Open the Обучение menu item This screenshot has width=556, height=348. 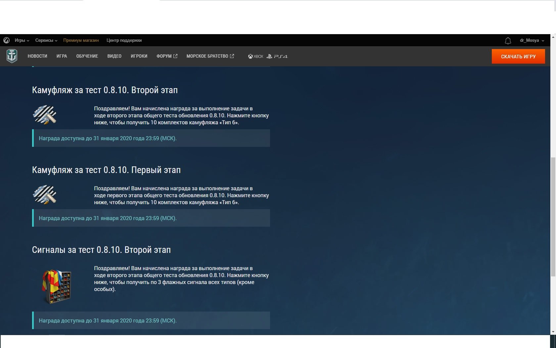pos(87,56)
